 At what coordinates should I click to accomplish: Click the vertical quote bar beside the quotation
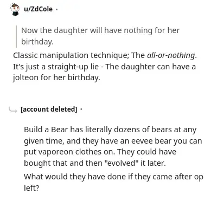tap(16, 37)
